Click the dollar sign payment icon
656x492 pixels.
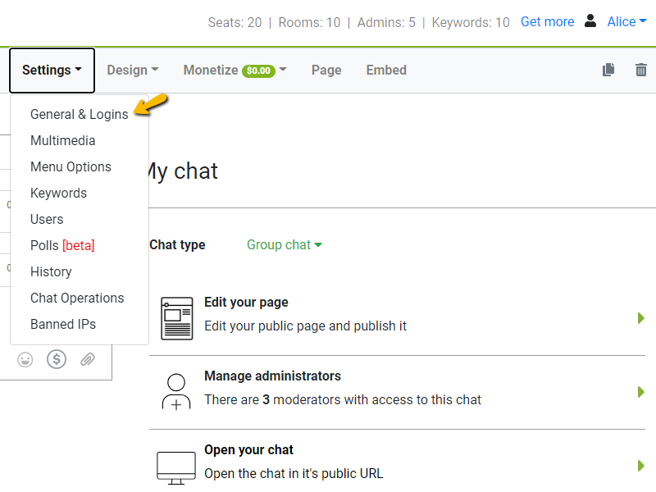tap(57, 359)
